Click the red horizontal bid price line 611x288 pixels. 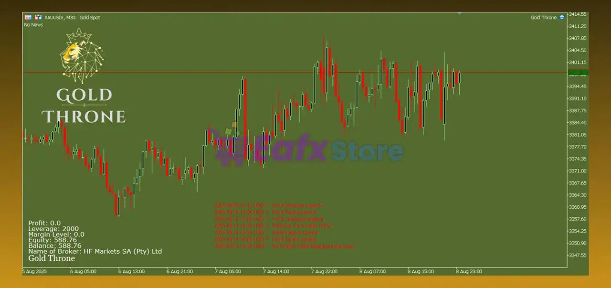(294, 72)
